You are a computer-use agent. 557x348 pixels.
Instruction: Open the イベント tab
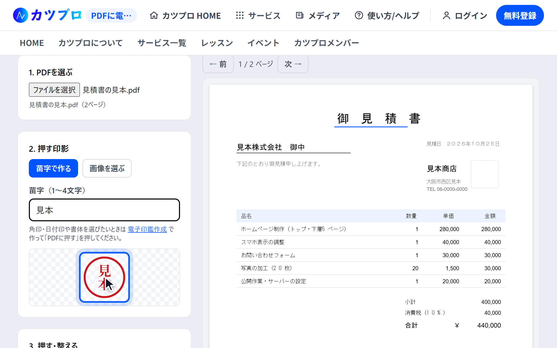[263, 43]
